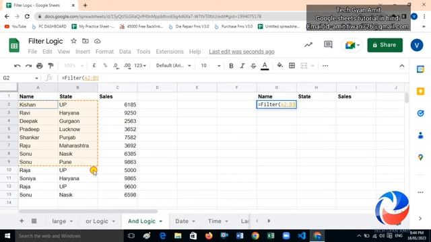The width and height of the screenshot is (431, 242).
Task: Switch to the or Logic sheet tab
Action: click(97, 221)
